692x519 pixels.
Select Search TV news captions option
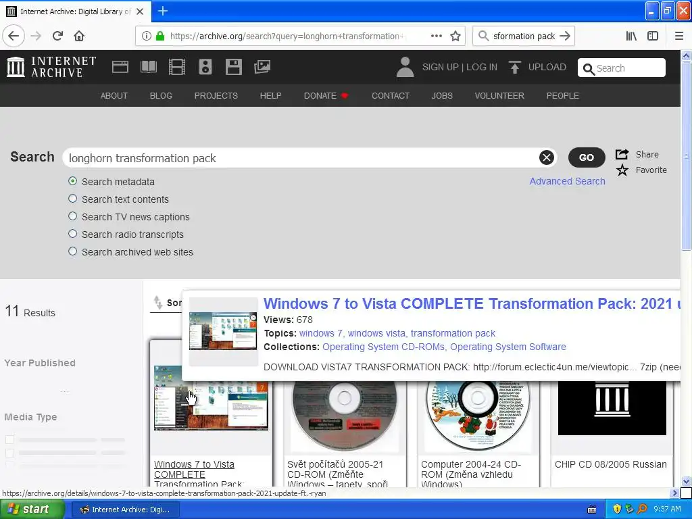(73, 216)
